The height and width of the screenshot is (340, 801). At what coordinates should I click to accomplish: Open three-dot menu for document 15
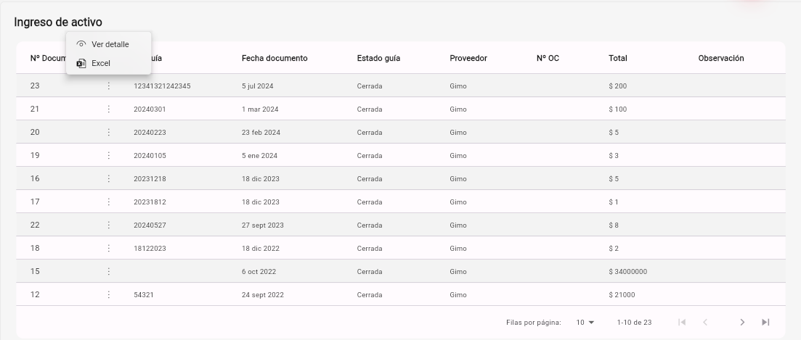[108, 272]
